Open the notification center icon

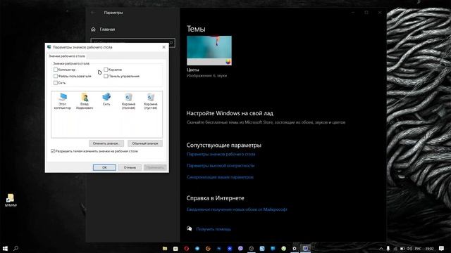pyautogui.click(x=441, y=248)
